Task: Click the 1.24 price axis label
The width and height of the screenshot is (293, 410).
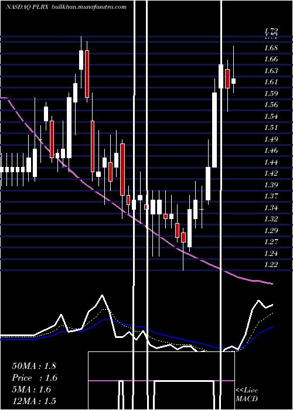Action: 271,253
